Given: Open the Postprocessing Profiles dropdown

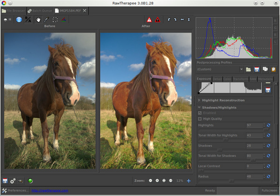Looking at the screenshot, I should 220,69.
